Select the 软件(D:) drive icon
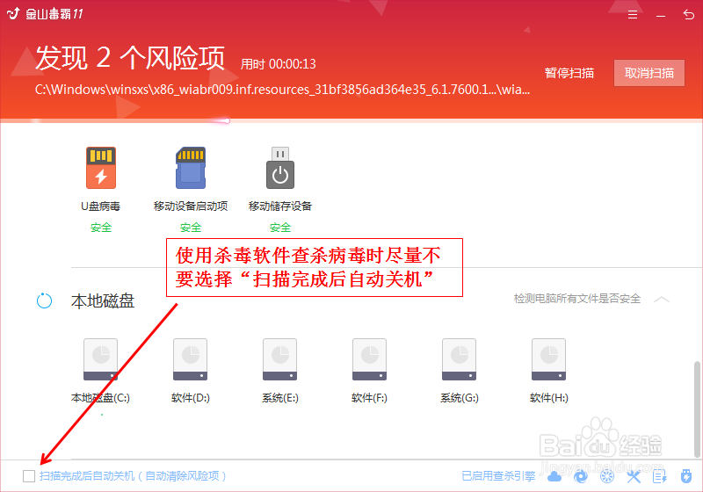 [190, 359]
